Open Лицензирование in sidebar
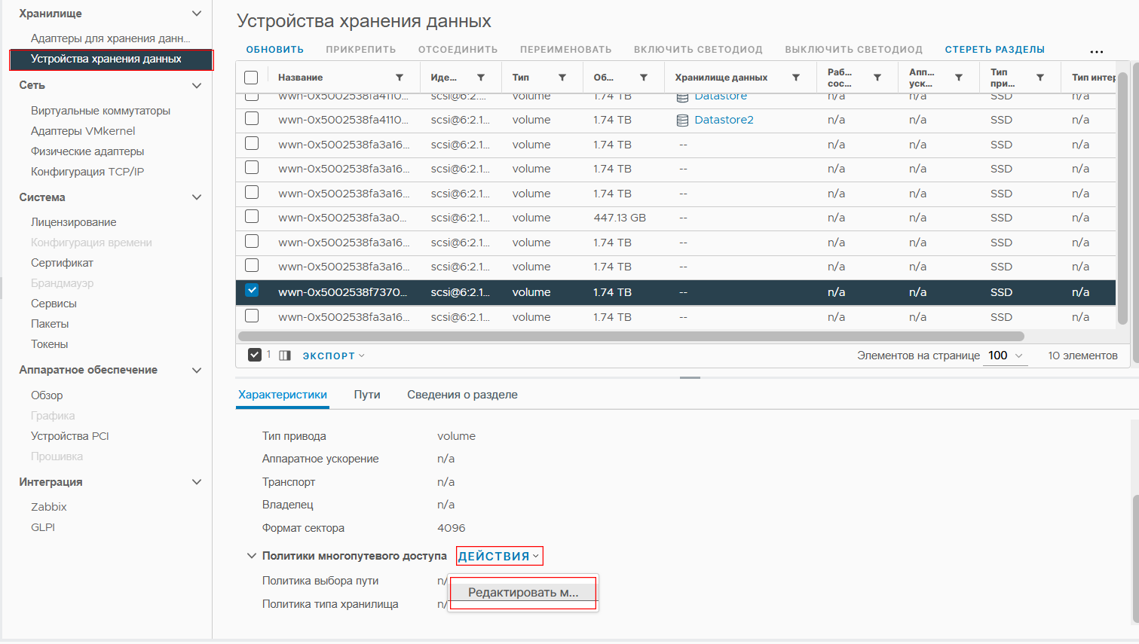 coord(74,222)
